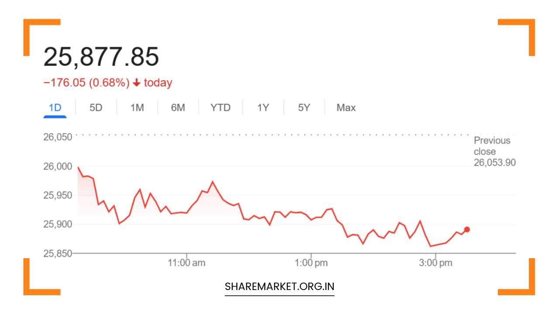Click the red dot ending the chart line

click(x=467, y=229)
